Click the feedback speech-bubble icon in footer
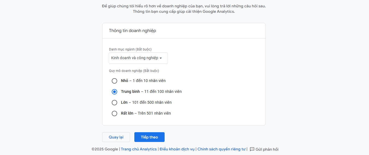This screenshot has height=155, width=369. [252, 149]
